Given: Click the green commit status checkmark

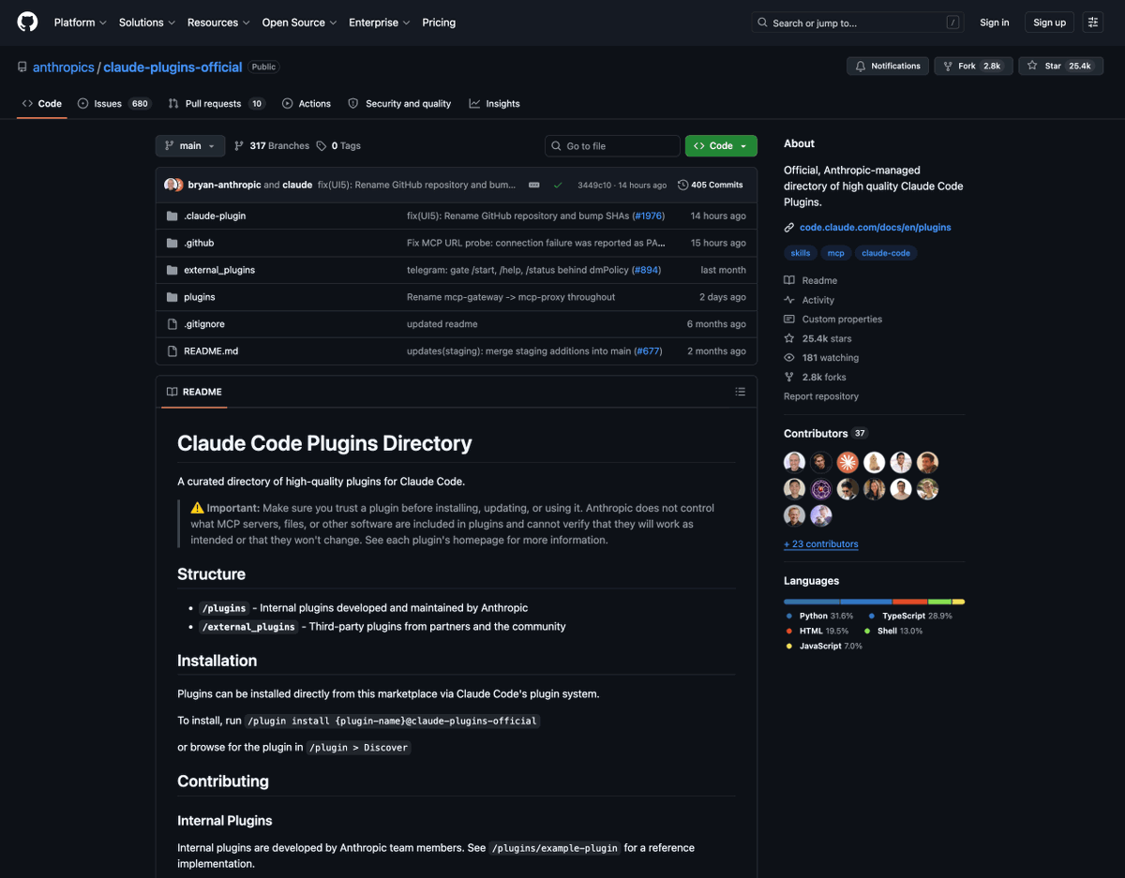Looking at the screenshot, I should click(558, 185).
